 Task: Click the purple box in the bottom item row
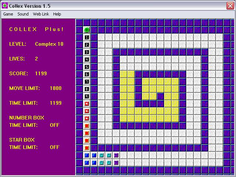pyautogui.click(x=116, y=163)
